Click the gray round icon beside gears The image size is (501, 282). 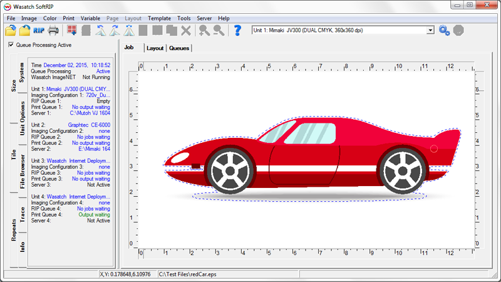[458, 30]
